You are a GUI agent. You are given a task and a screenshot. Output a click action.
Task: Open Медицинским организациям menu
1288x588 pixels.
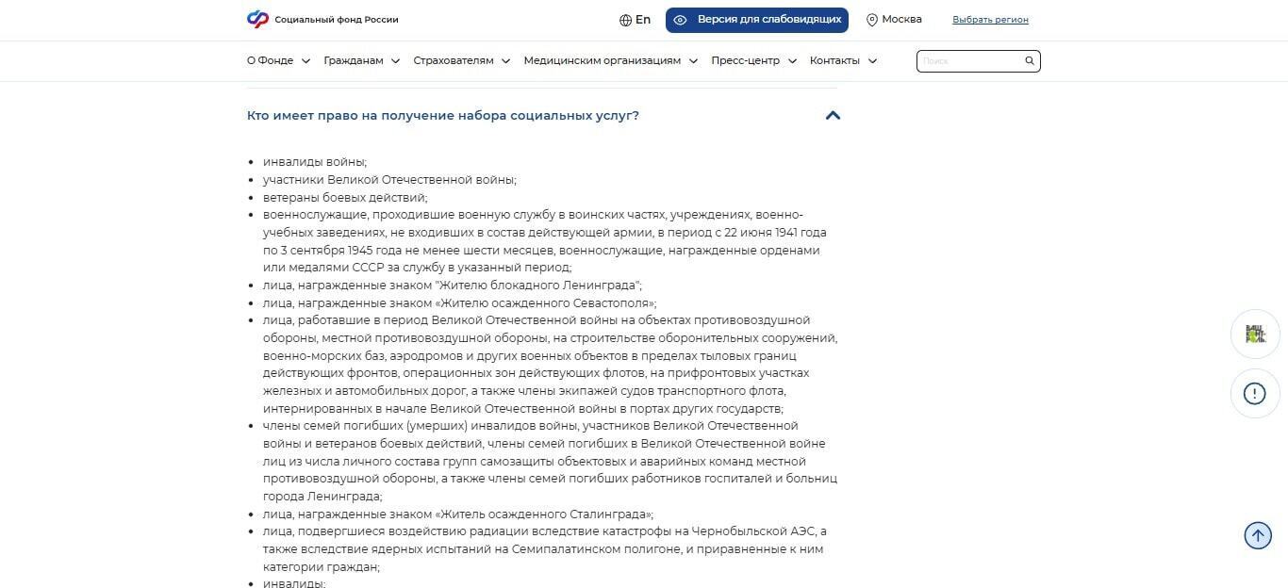[x=611, y=60]
